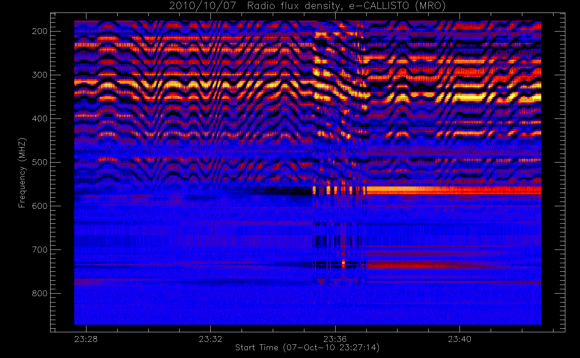Image resolution: width=580 pixels, height=358 pixels.
Task: Click the 700 frequency tick label
Action: [40, 250]
